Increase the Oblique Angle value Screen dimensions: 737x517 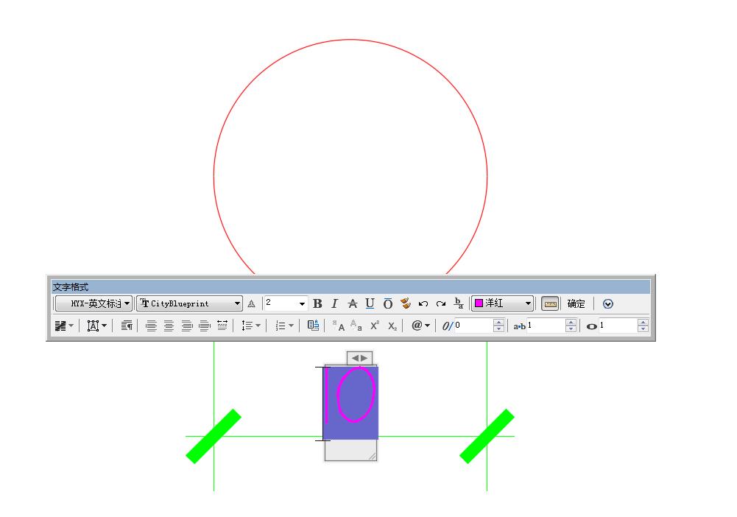[498, 323]
